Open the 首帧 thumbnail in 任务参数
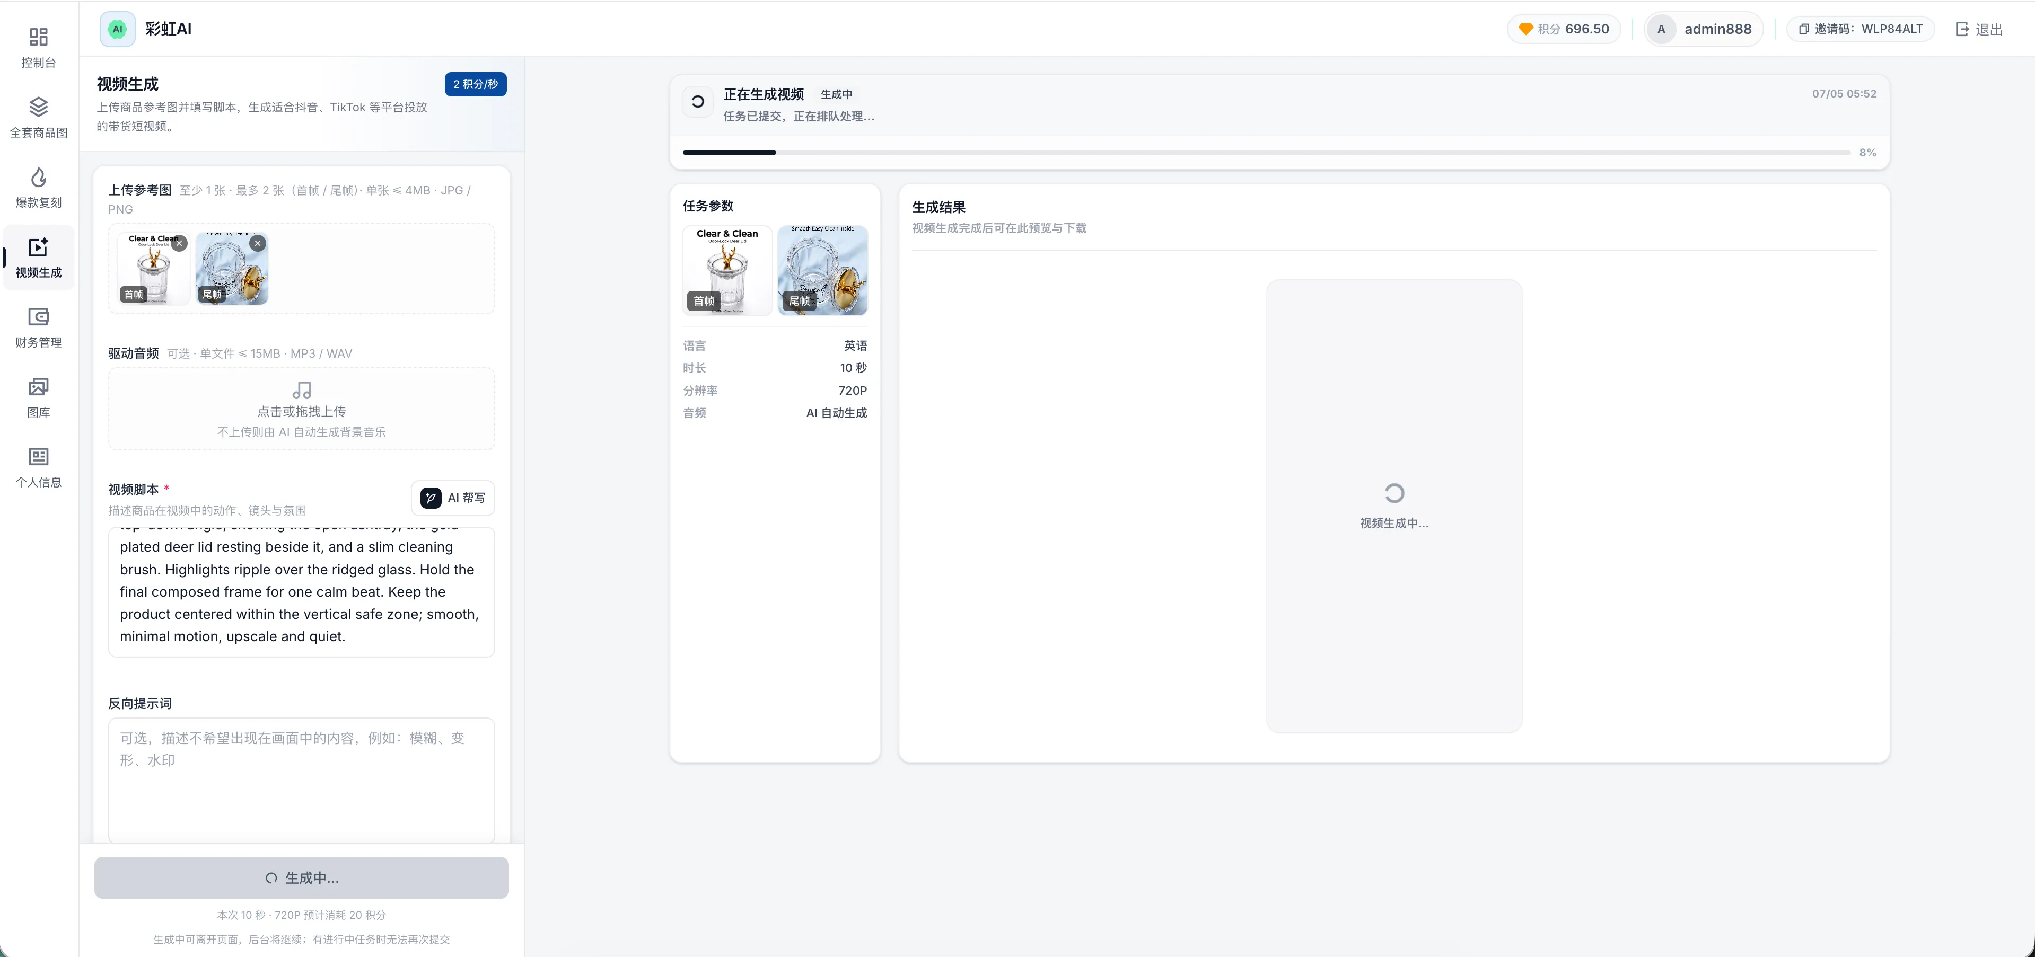The width and height of the screenshot is (2035, 957). 727,270
